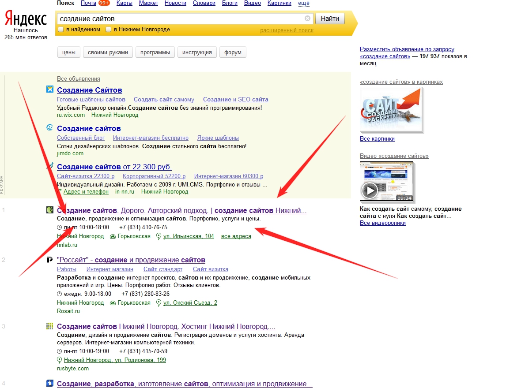The width and height of the screenshot is (506, 388).
Task: Follow the "Интернет магазин" sitelink under Россайт
Action: pyautogui.click(x=110, y=269)
